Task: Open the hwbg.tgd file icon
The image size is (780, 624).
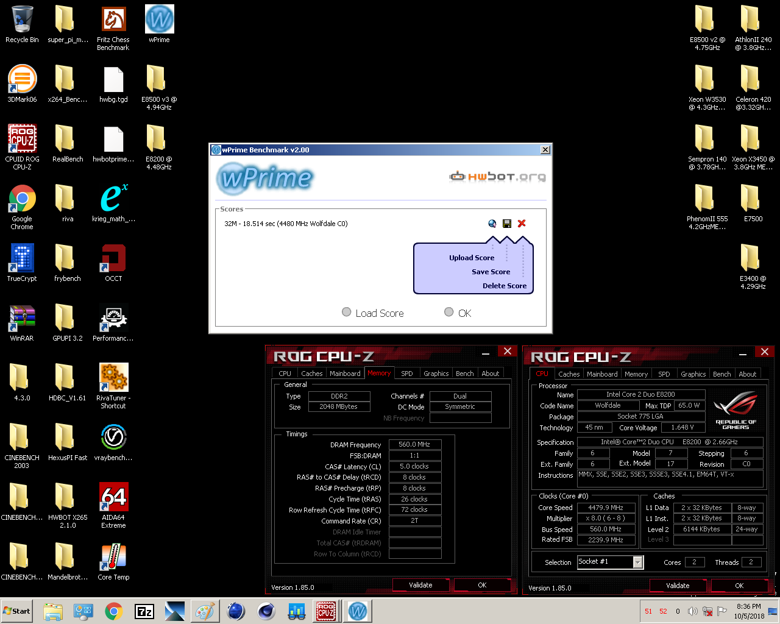Action: click(x=113, y=83)
